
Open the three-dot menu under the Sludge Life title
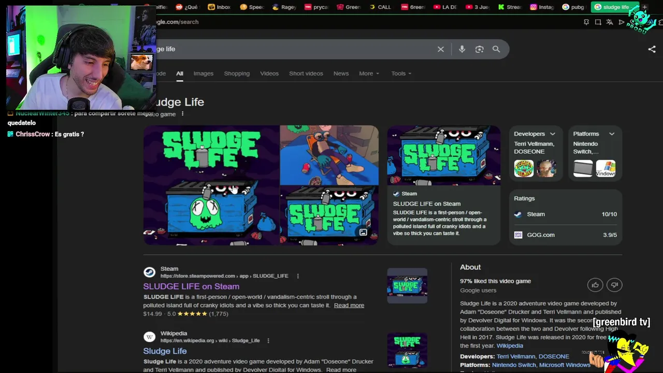[182, 114]
